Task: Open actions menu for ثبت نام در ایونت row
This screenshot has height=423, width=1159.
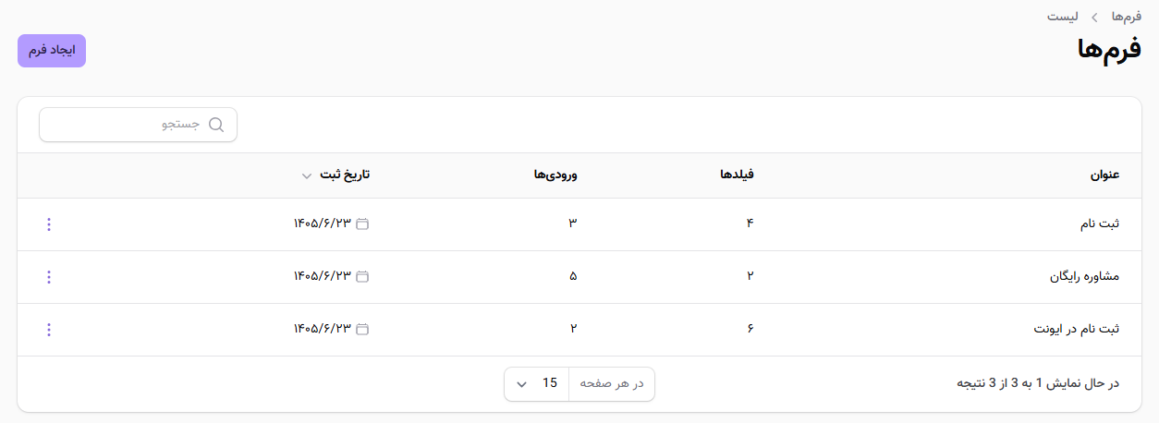Action: [49, 330]
